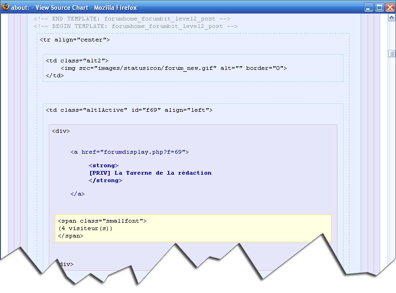Click the scrollbar up arrow
The image size is (396, 293).
coord(392,17)
